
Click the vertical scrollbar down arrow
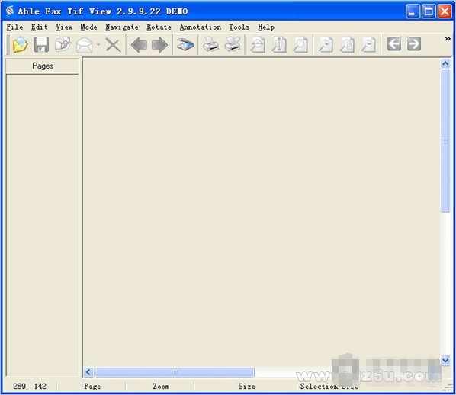[x=445, y=361]
